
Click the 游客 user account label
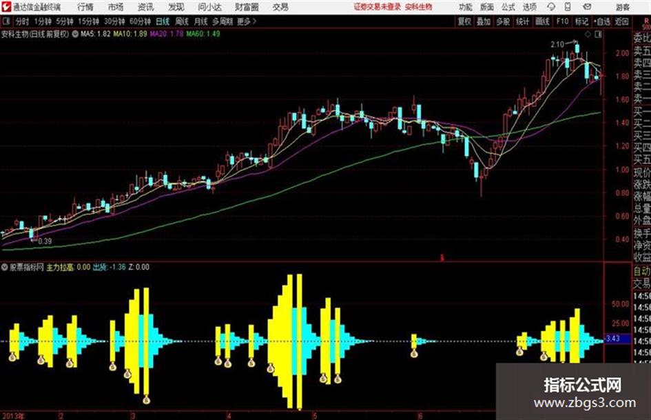pyautogui.click(x=622, y=7)
